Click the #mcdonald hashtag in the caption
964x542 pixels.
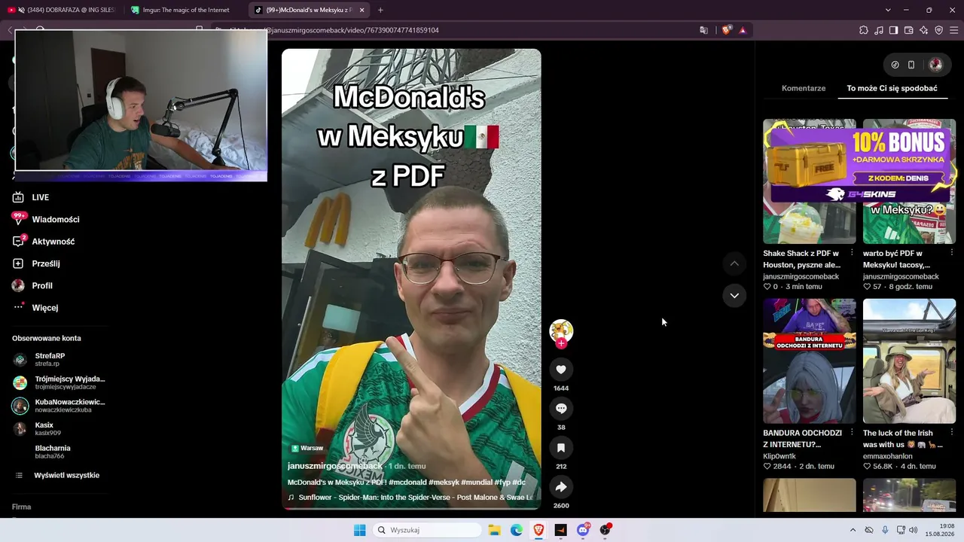[408, 483]
